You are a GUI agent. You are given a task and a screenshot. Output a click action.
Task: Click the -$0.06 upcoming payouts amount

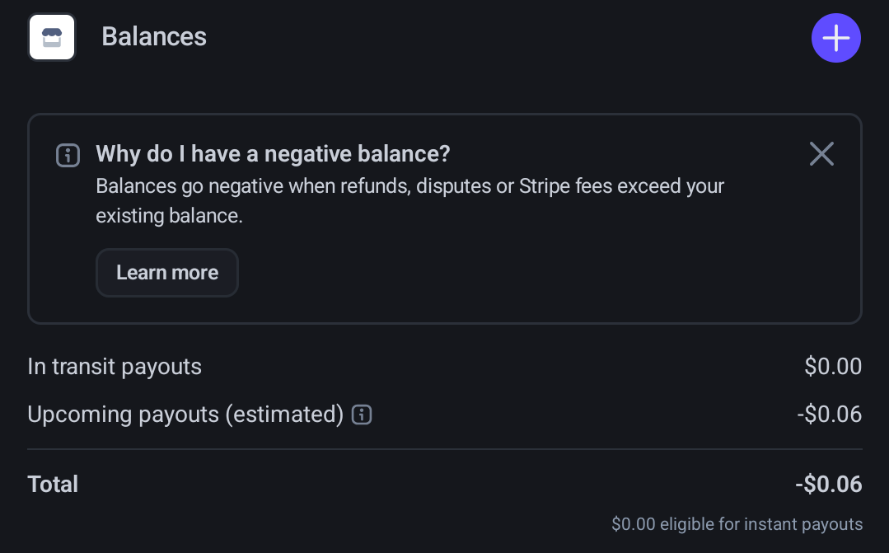pos(830,415)
